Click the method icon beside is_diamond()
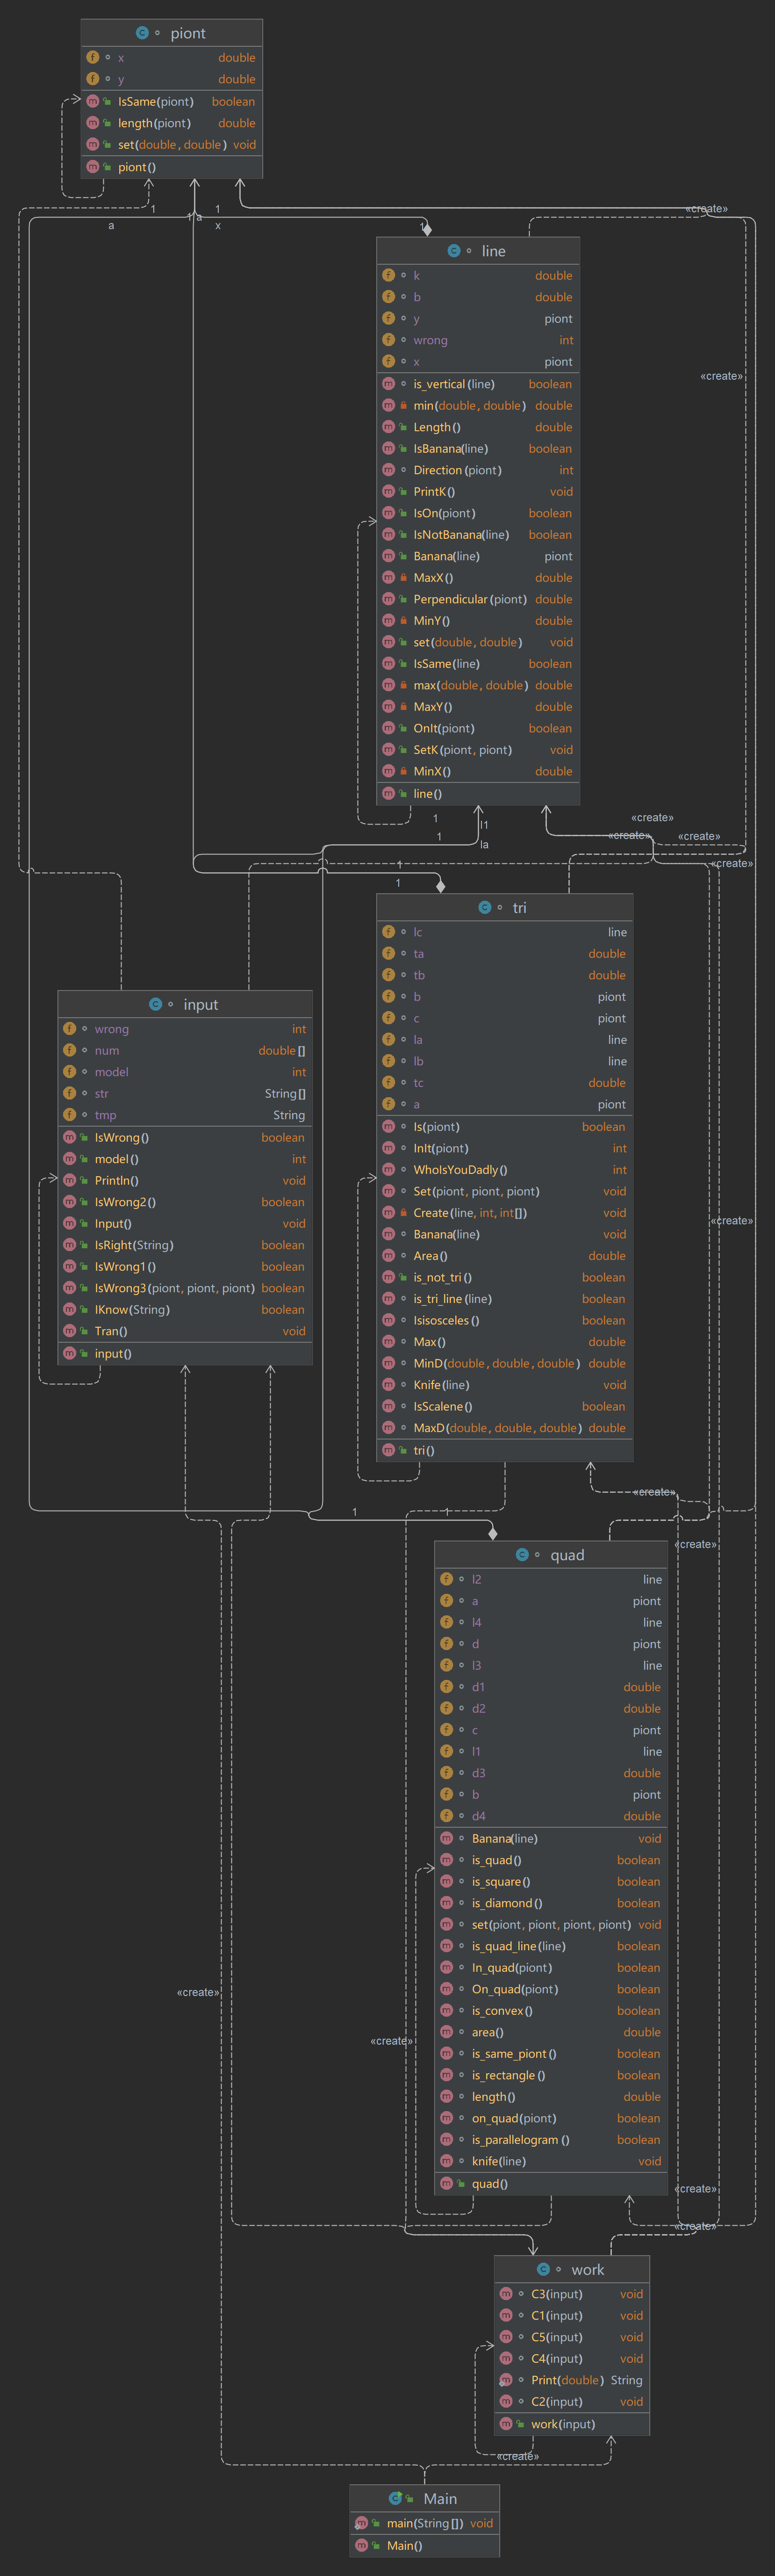 (x=446, y=1902)
